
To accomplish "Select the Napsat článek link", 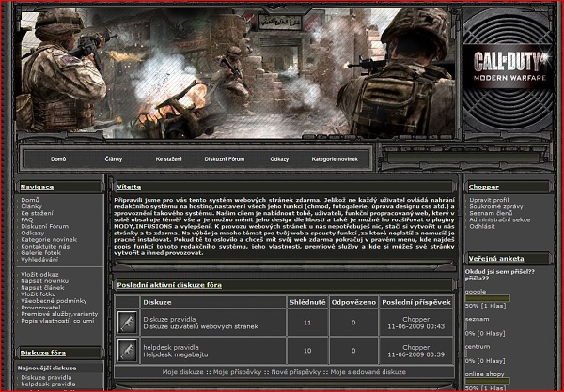I will [x=42, y=288].
